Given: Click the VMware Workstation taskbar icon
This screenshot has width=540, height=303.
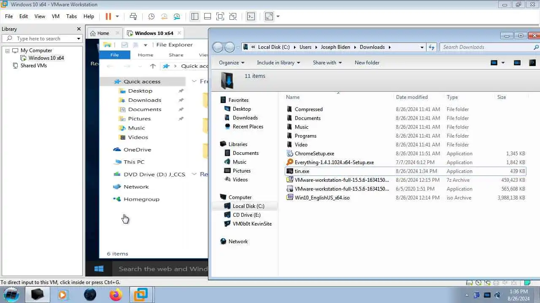Looking at the screenshot, I should click(x=140, y=295).
